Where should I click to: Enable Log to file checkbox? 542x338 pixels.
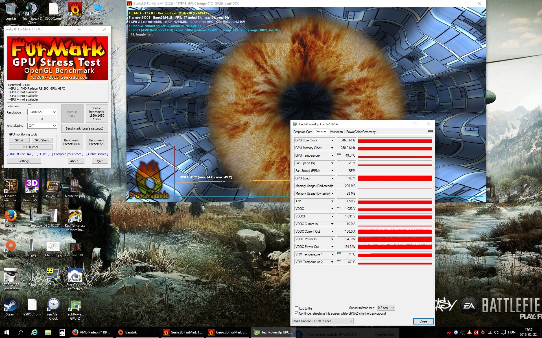point(296,308)
